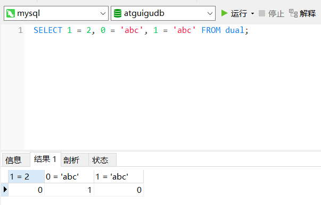Click the 运行 (Run) button label
Image resolution: width=321 pixels, height=205 pixels.
pos(239,13)
